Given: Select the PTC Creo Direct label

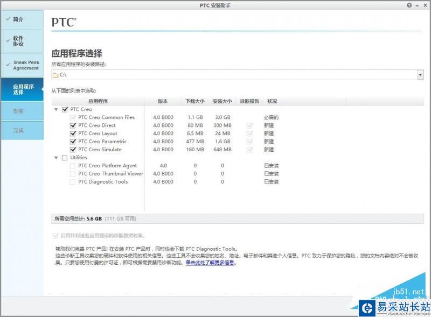Looking at the screenshot, I should (97, 125).
